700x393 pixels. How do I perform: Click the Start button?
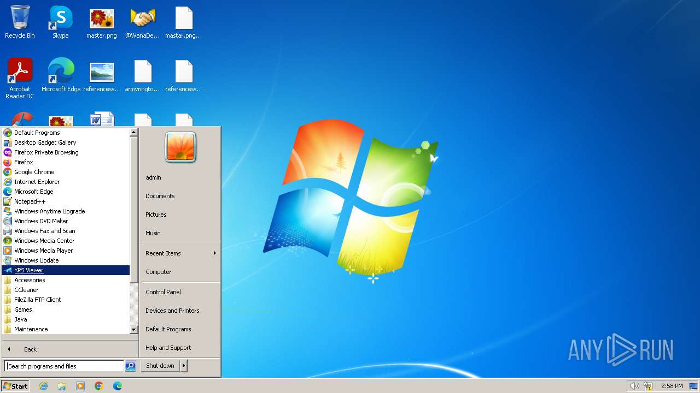click(x=15, y=386)
